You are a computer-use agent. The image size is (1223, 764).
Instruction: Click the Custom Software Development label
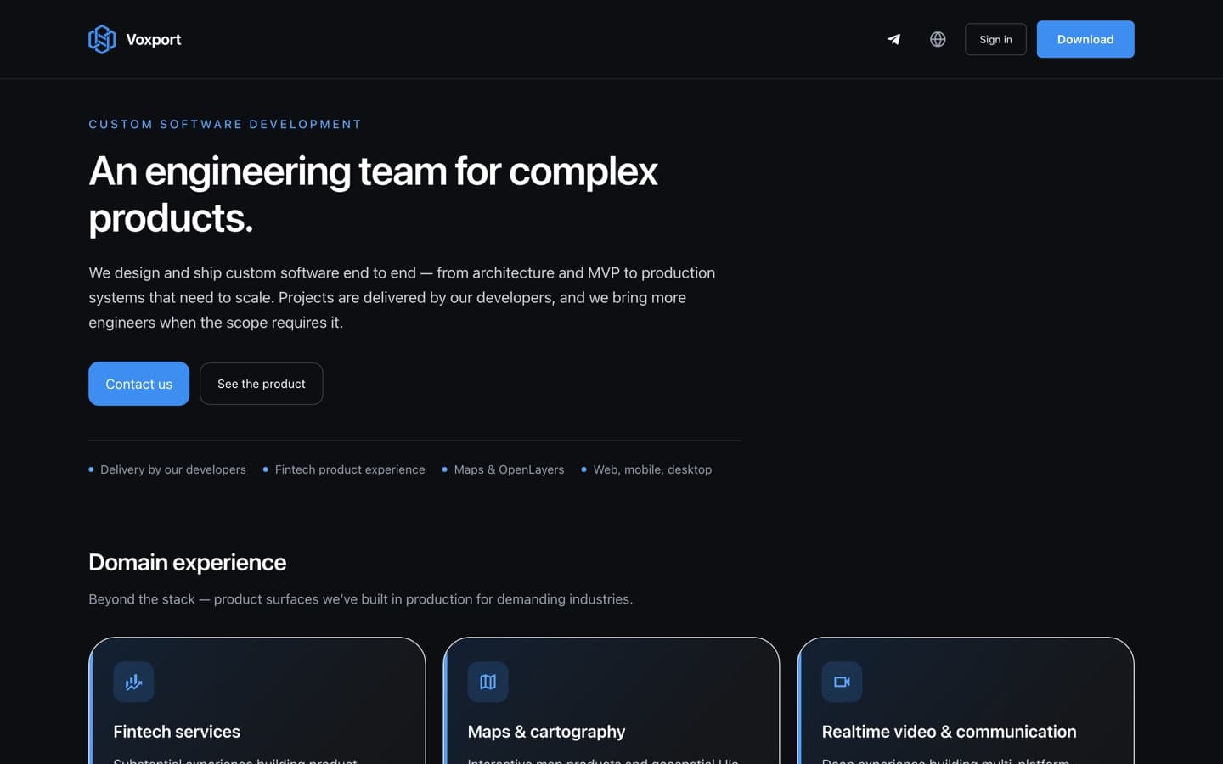(225, 124)
